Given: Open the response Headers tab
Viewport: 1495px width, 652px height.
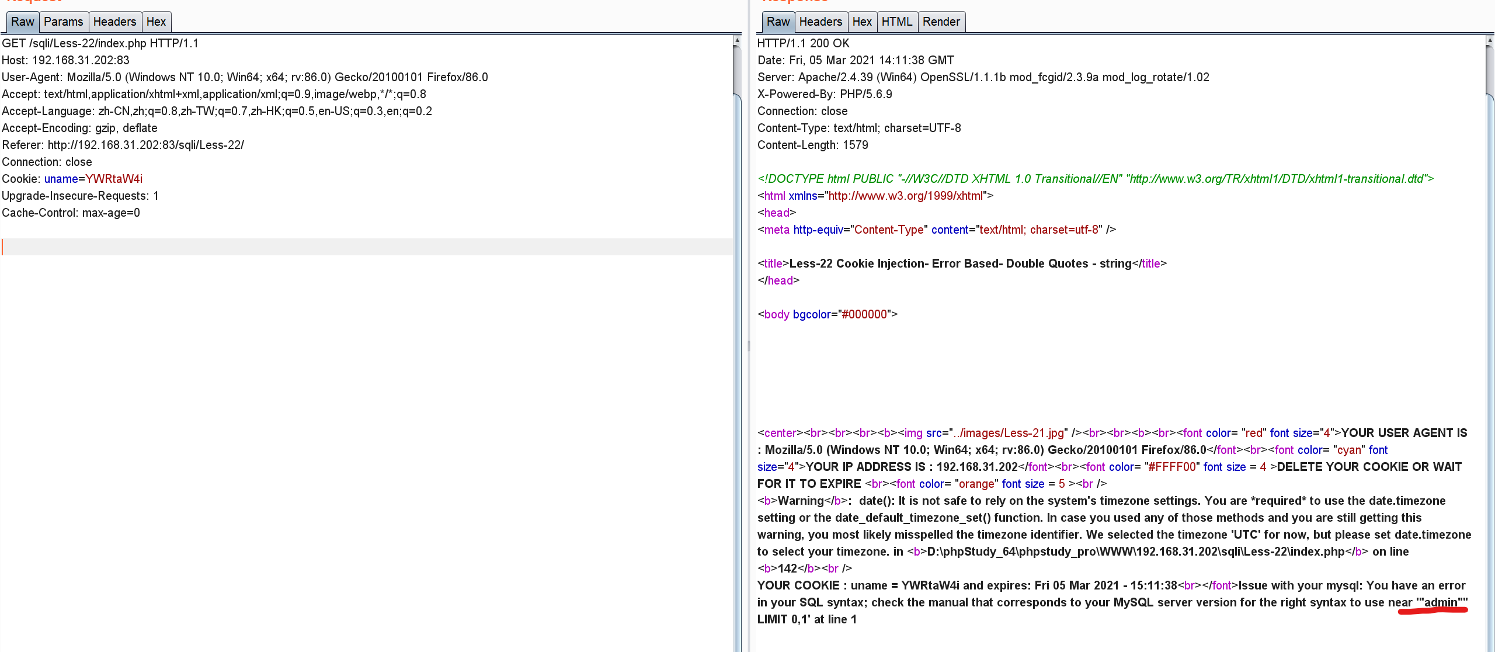Looking at the screenshot, I should tap(820, 22).
